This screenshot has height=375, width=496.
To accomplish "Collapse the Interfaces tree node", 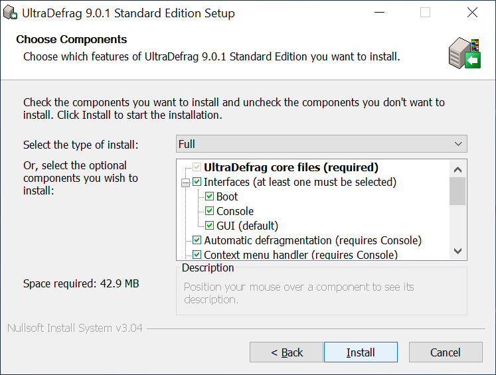I will [x=185, y=182].
